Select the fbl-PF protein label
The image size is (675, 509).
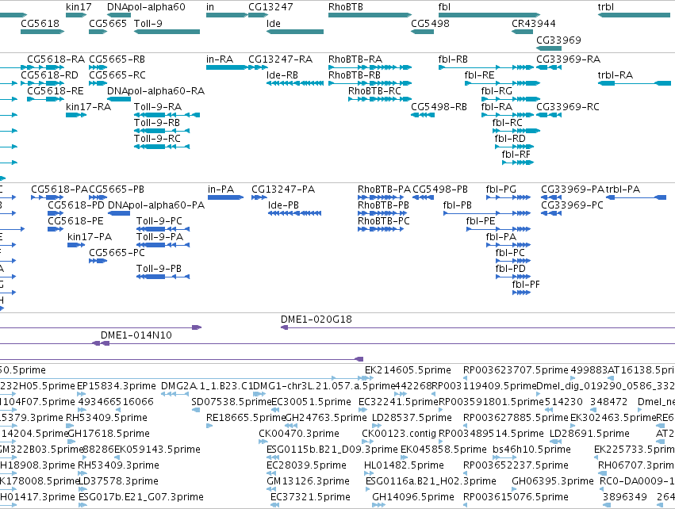click(x=526, y=285)
